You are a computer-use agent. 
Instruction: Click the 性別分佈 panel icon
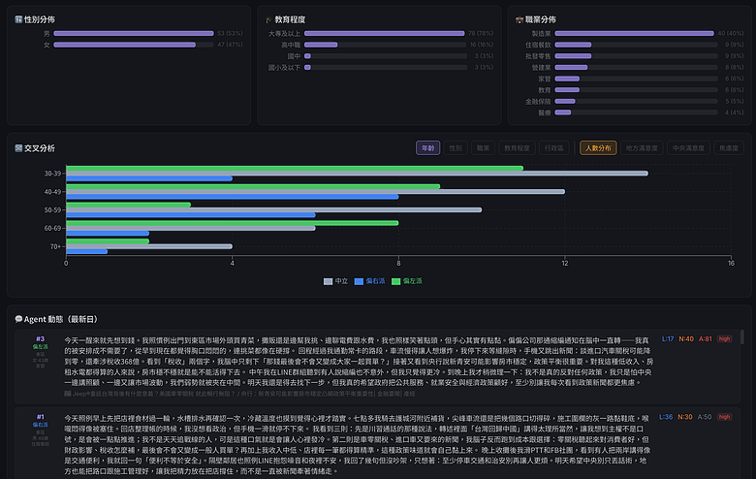tap(18, 19)
